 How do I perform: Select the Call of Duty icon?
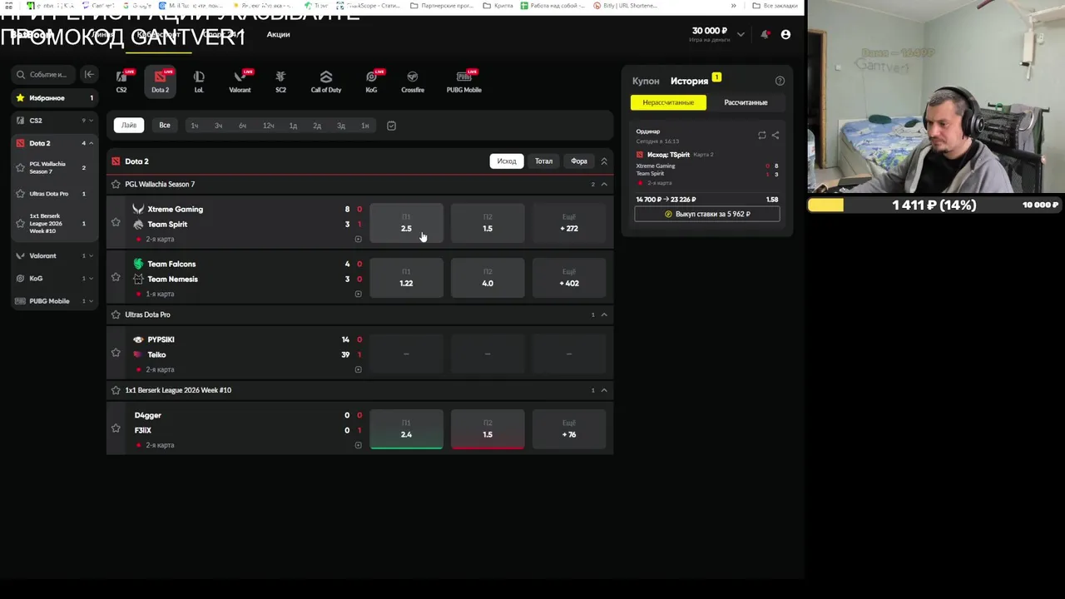326,81
